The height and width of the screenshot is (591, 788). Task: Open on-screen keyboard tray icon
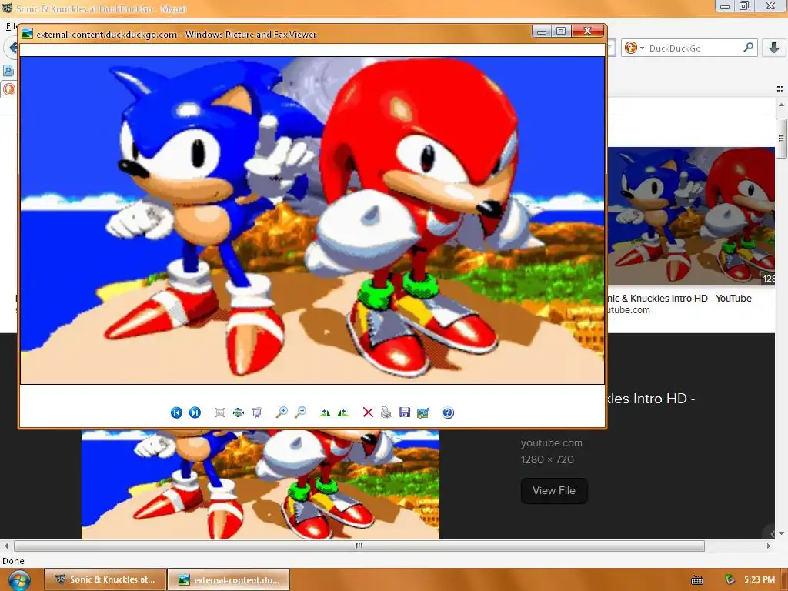pos(697,580)
